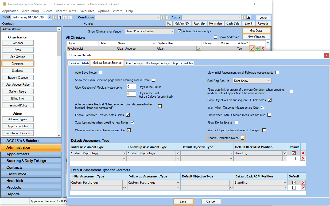Uncheck Active Clinicians only option
This screenshot has width=330, height=206.
tap(180, 31)
